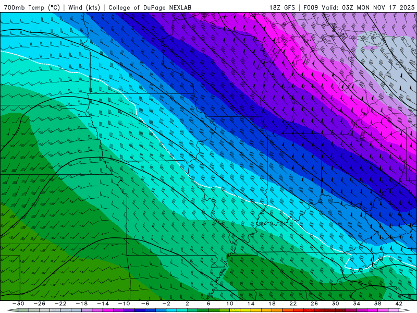Click the 'Wind (kts)' header label
The width and height of the screenshot is (417, 313).
click(84, 7)
